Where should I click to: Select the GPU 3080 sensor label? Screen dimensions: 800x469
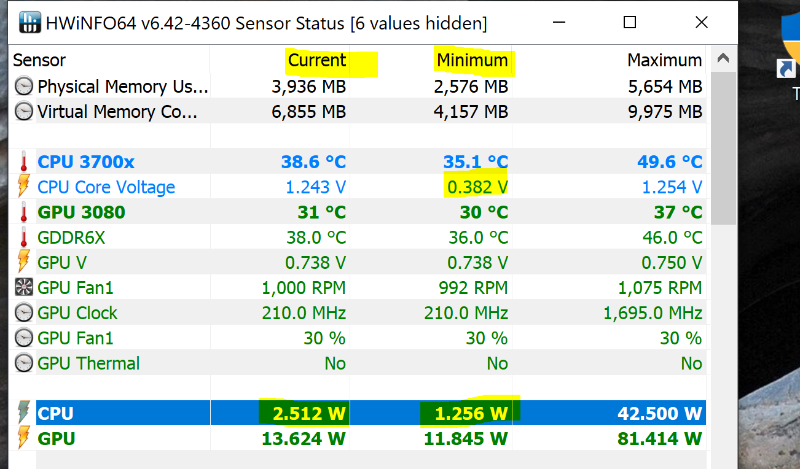(x=81, y=212)
